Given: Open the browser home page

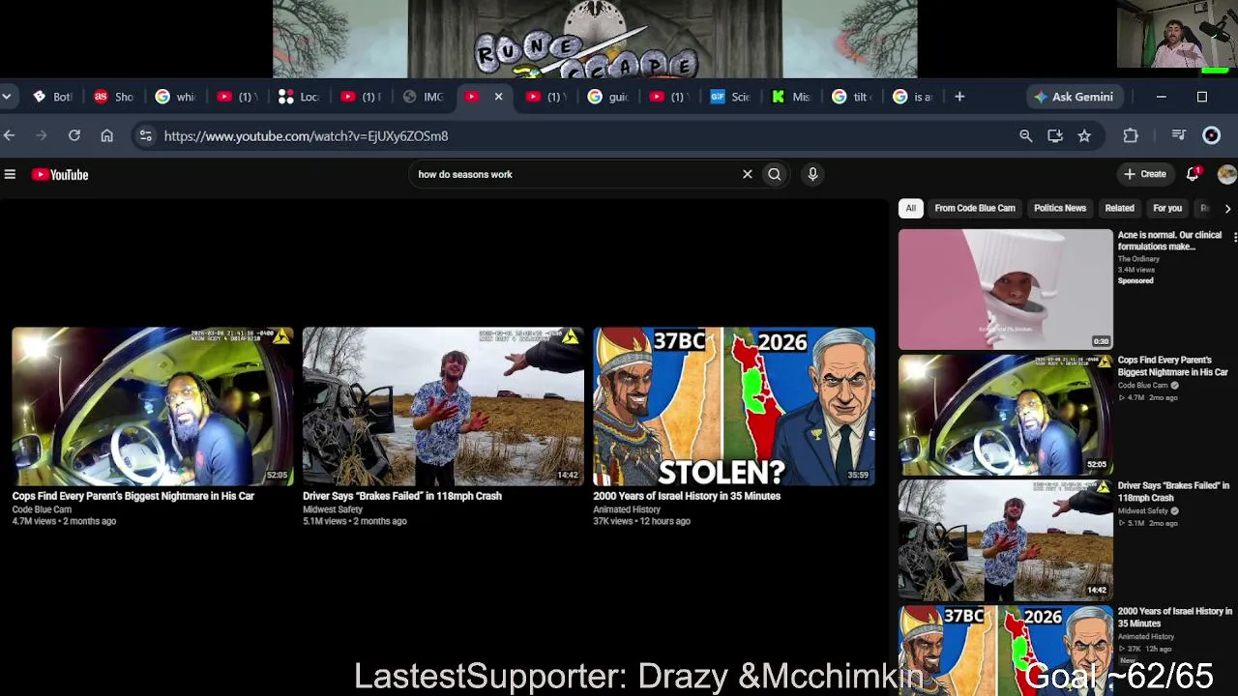Looking at the screenshot, I should pos(107,136).
